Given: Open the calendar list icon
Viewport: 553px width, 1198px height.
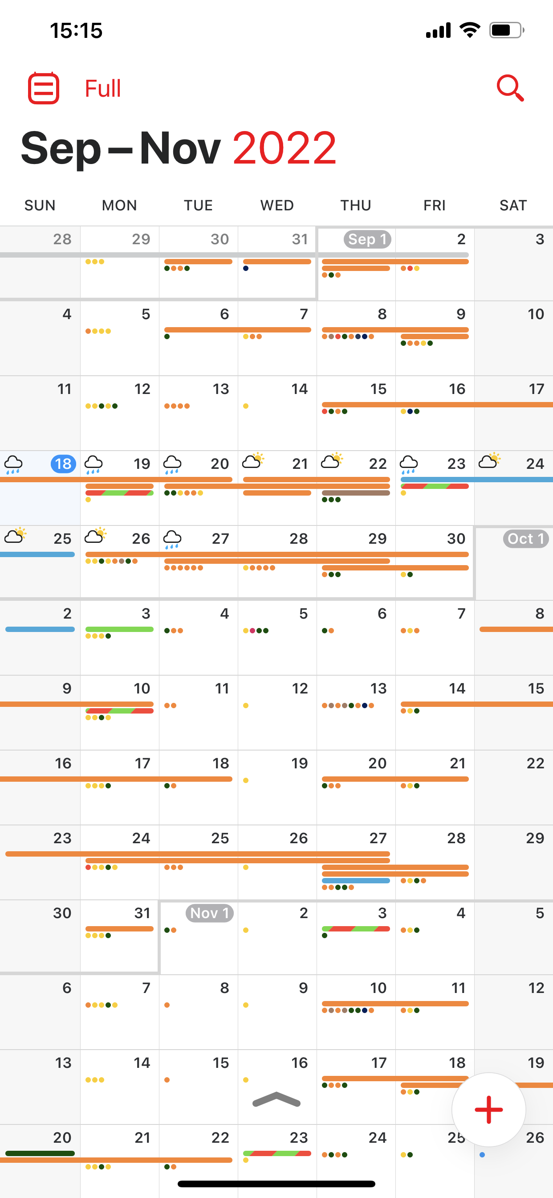Looking at the screenshot, I should click(x=43, y=88).
